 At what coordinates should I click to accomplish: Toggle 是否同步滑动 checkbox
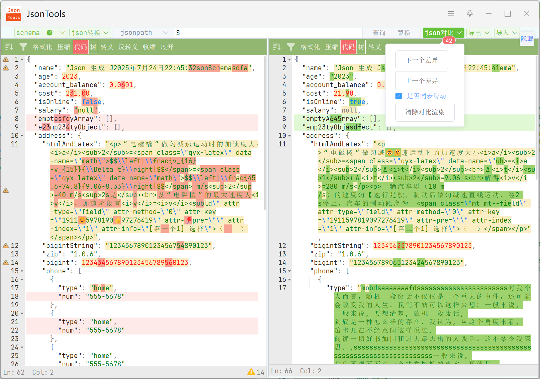pos(399,96)
